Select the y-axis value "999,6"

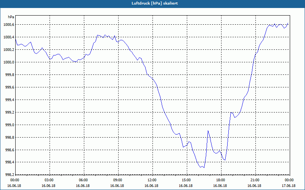(10, 87)
